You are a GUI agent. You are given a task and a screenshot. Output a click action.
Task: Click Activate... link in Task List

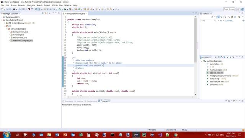pos(229,21)
